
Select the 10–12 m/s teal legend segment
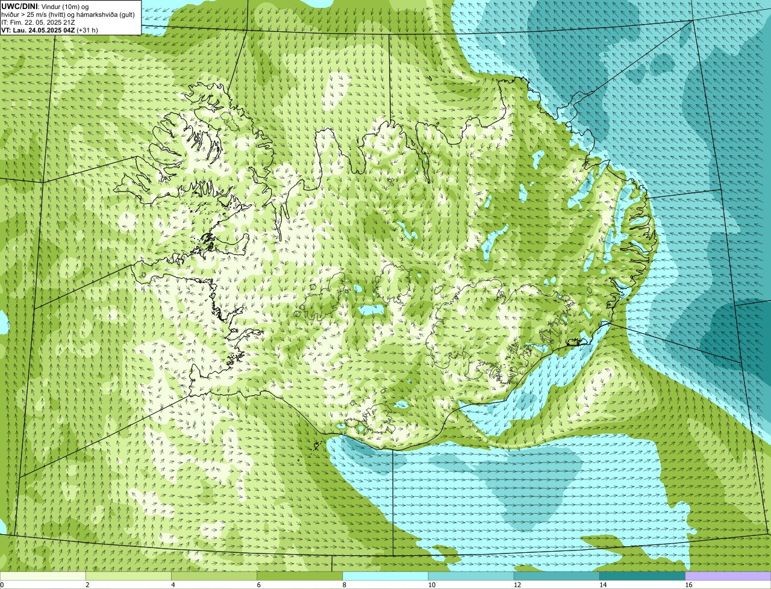point(471,576)
